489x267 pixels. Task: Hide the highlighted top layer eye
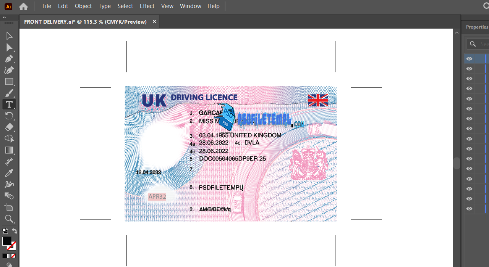click(470, 59)
